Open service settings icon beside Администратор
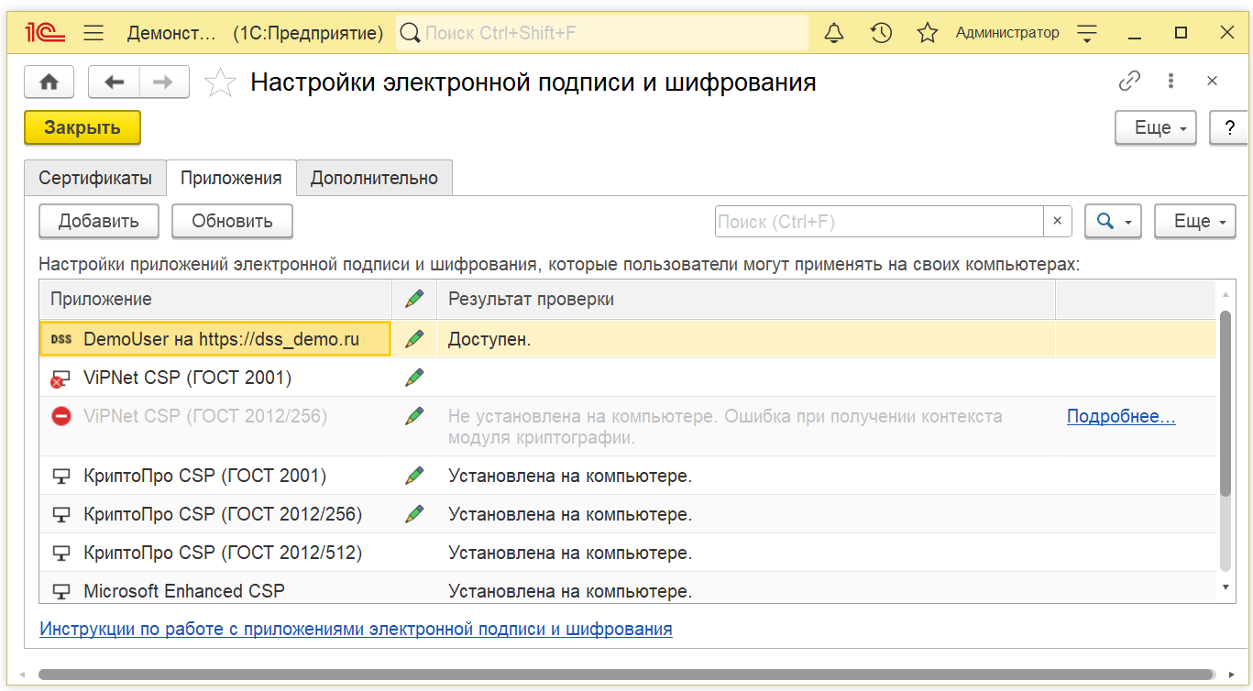Screen dimensions: 1253x691 point(1087,33)
